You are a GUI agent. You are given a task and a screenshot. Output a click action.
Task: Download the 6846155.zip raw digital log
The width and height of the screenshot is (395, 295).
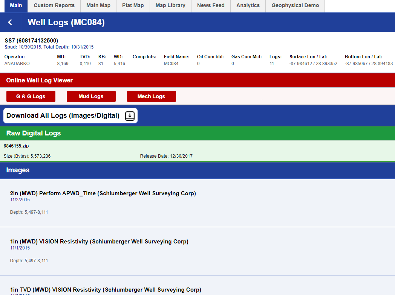[16, 146]
